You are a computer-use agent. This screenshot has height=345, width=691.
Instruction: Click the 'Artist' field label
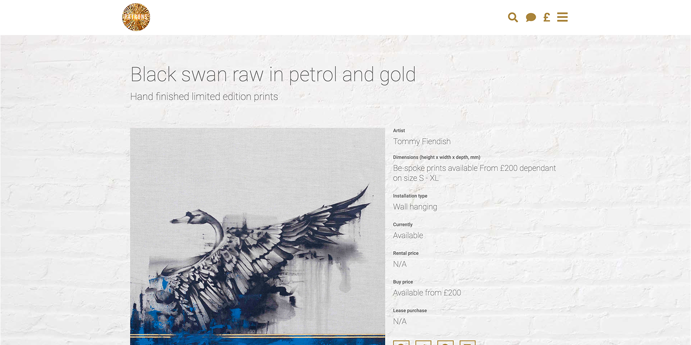(399, 131)
